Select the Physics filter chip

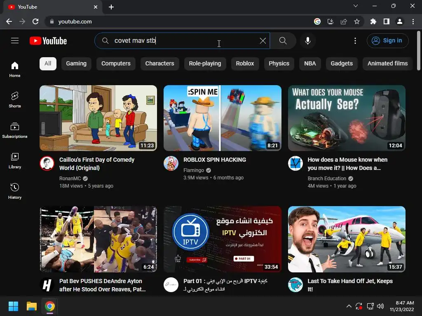[x=279, y=64]
